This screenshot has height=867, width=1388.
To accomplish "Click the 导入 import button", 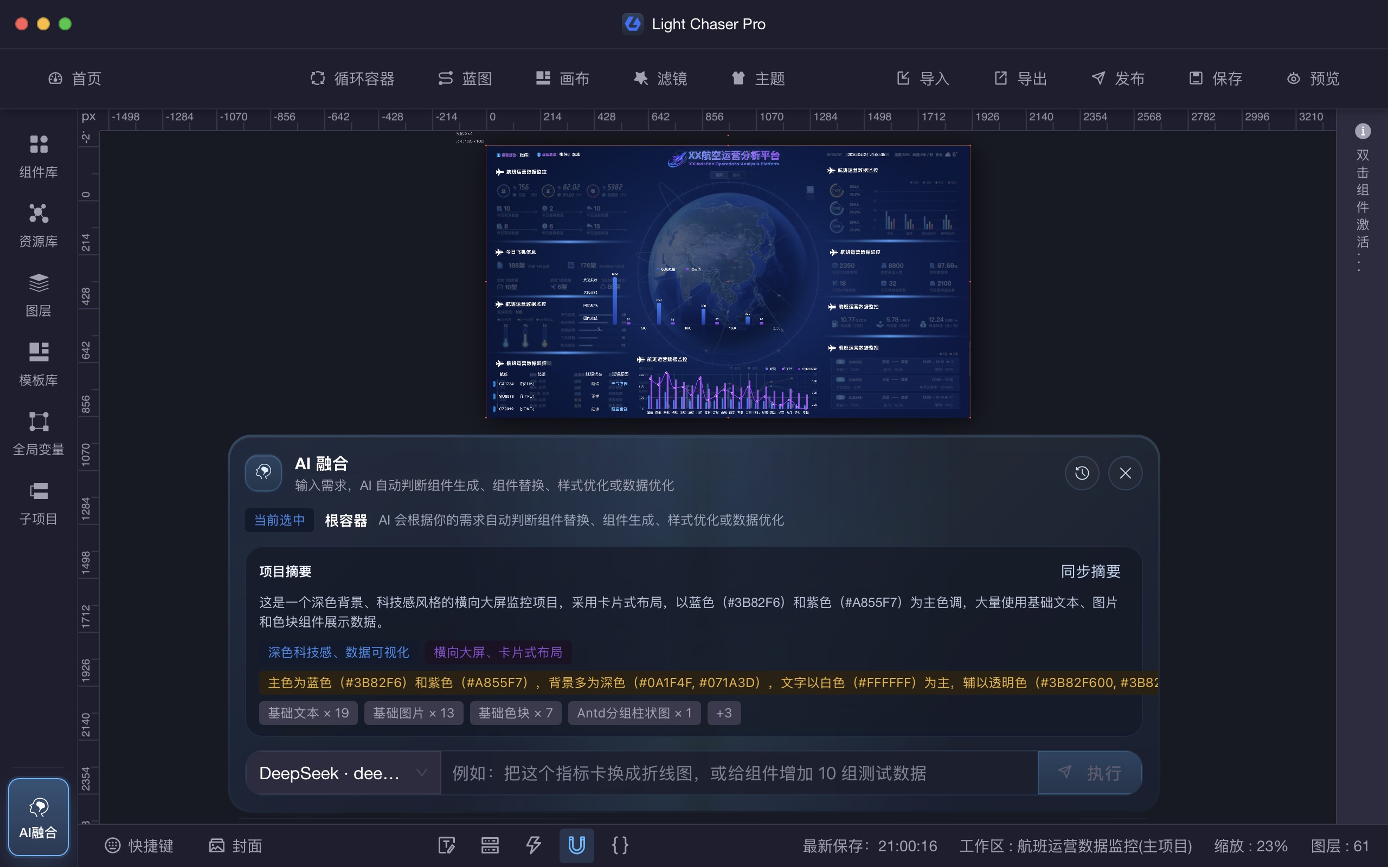I will pos(923,79).
